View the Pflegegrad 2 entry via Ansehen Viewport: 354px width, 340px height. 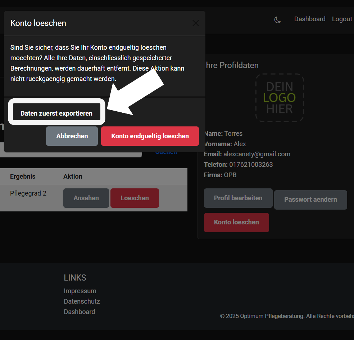click(x=86, y=198)
